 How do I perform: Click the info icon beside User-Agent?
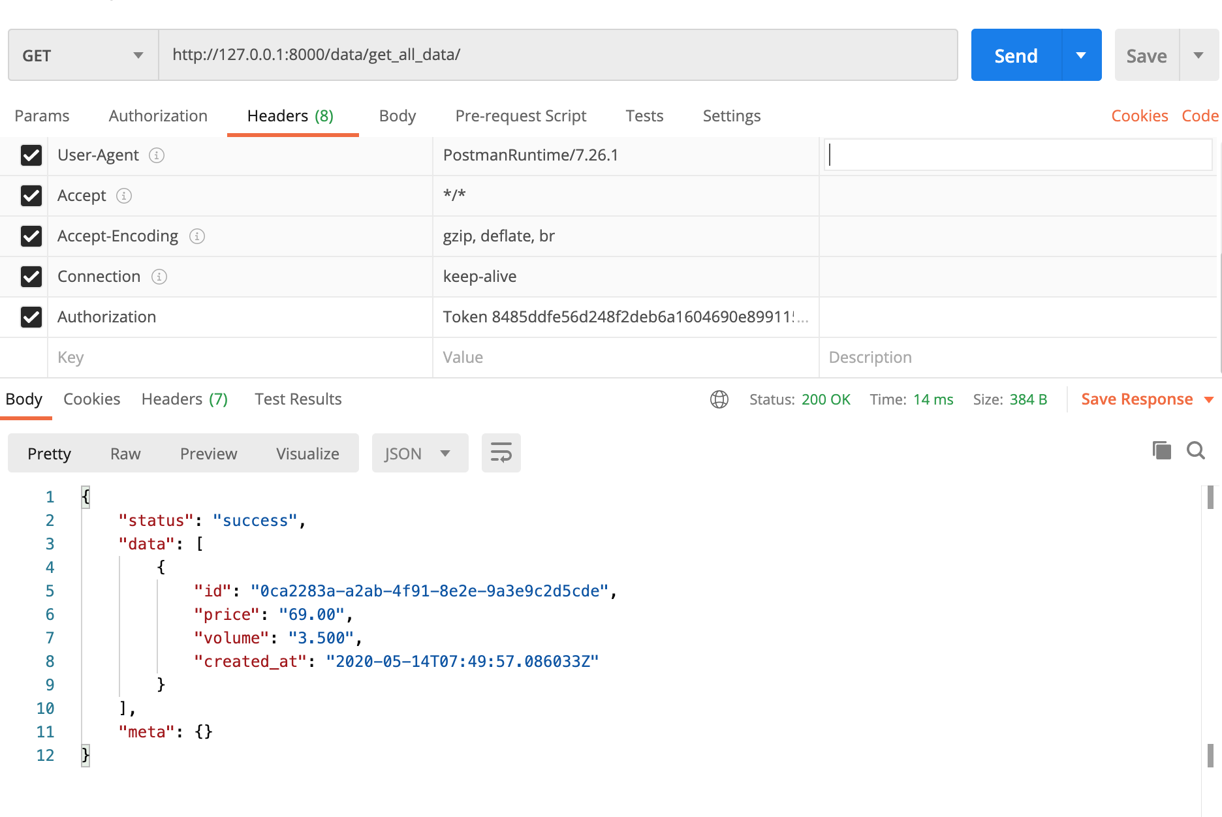[157, 155]
